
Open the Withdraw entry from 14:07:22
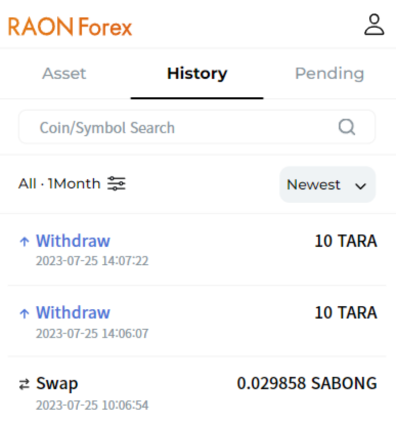pos(73,241)
